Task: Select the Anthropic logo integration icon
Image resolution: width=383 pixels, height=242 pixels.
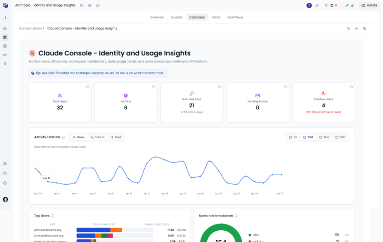Action: 336,5
